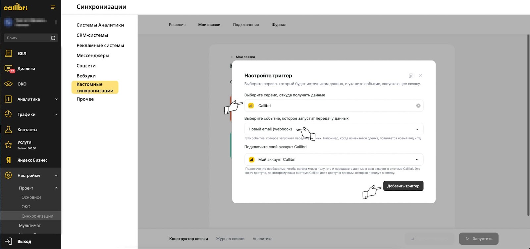Expand the Аналитика sidebar submenu
The height and width of the screenshot is (249, 530).
pos(56,99)
